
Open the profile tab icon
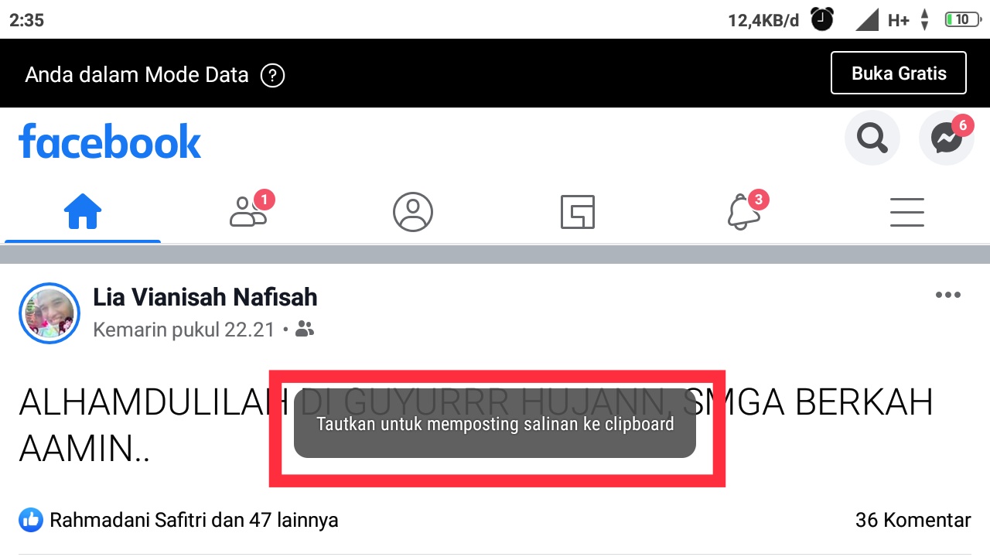(413, 211)
